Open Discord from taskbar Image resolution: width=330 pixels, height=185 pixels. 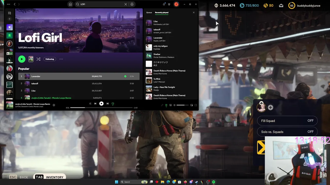coord(191,182)
